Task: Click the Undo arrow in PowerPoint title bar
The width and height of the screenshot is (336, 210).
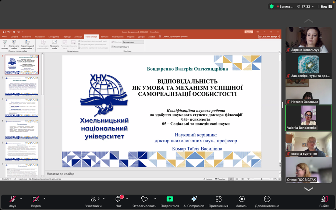Action: point(8,32)
